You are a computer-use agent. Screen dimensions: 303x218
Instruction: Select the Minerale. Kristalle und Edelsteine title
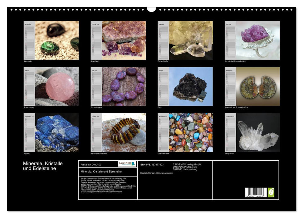(x=42, y=165)
